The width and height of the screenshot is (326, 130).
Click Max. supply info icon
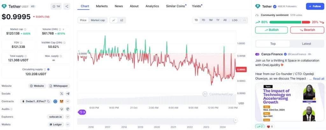(x=60, y=56)
